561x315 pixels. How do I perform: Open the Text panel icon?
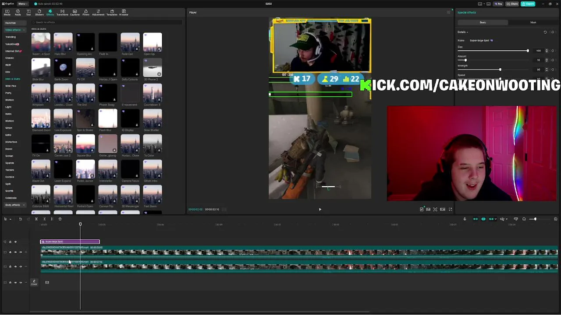click(x=28, y=12)
